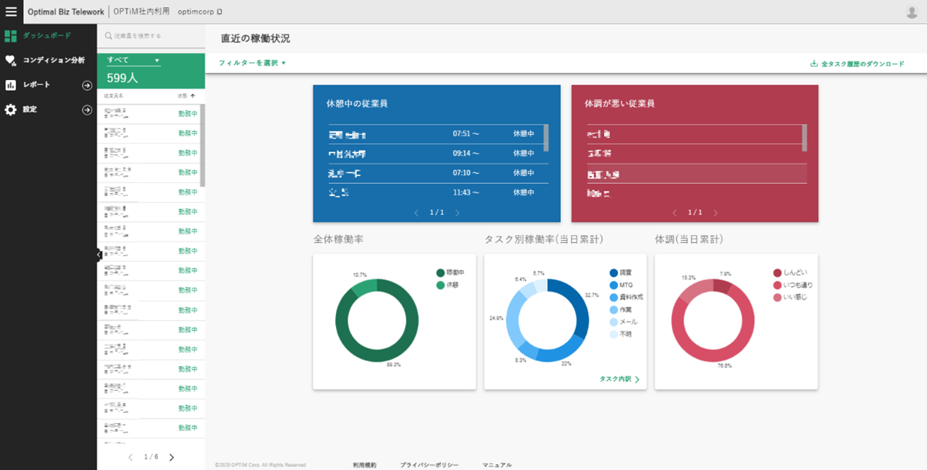
Task: Open the フィルターを選択 dropdown
Action: pyautogui.click(x=252, y=63)
